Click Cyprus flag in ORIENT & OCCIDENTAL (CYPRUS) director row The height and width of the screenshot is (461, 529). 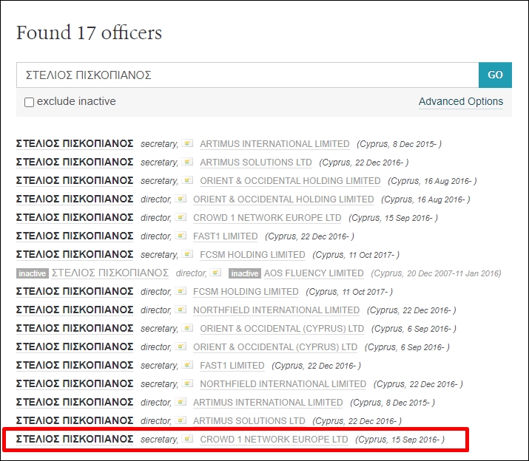[181, 346]
